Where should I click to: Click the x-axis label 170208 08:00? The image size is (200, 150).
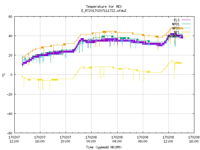pyautogui.click(x=142, y=139)
